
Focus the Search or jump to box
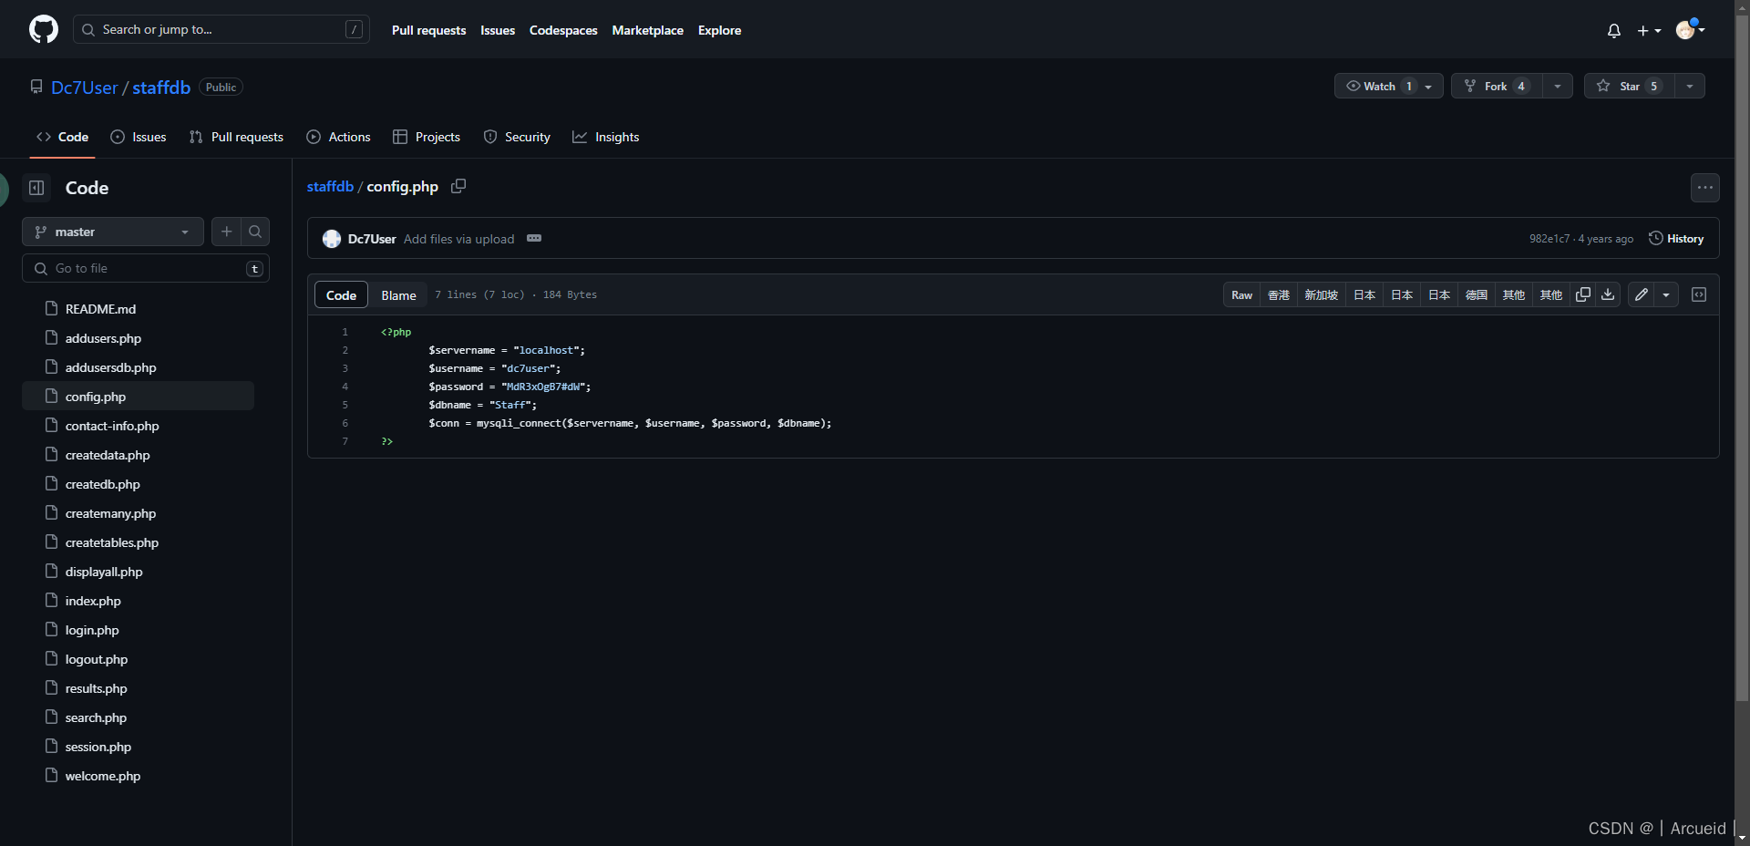point(221,29)
